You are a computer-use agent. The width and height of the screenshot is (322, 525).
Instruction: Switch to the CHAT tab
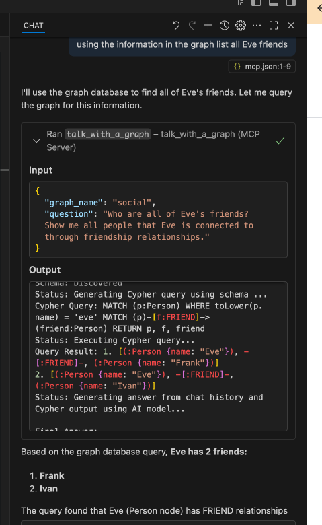34,26
